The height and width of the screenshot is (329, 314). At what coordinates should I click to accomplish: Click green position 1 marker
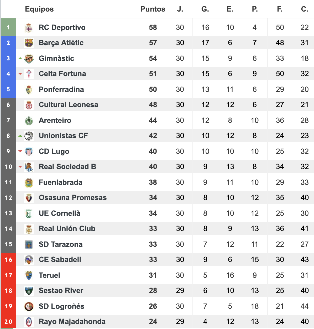(9, 27)
